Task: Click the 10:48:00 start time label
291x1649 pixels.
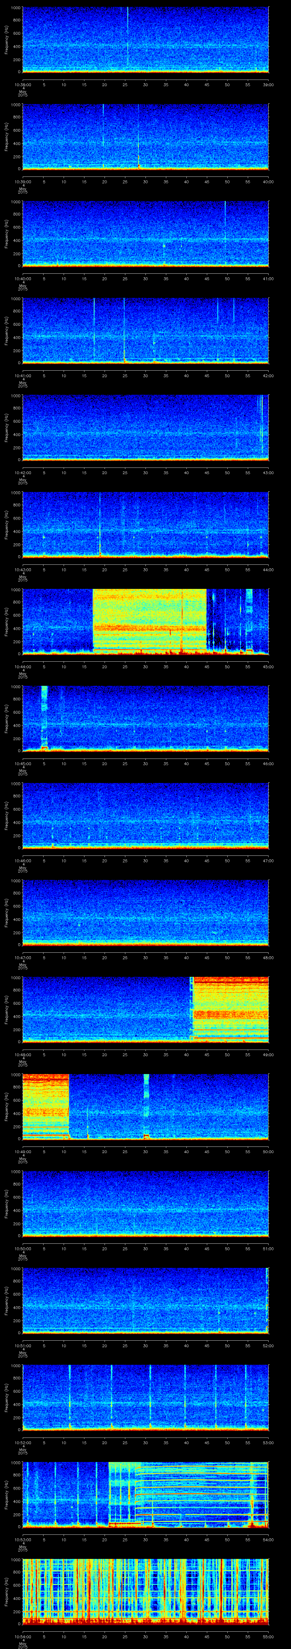Action: click(x=22, y=1054)
